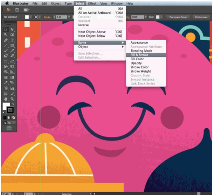
Task: Select the Eraser tool
Action: coord(12,56)
